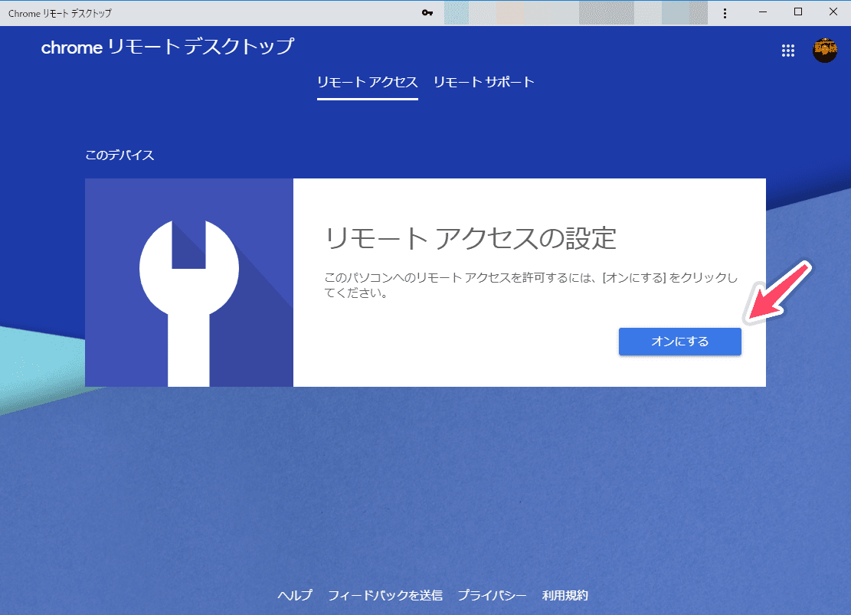
Task: Click the リモート アクセスの設定 heading
Action: (470, 237)
